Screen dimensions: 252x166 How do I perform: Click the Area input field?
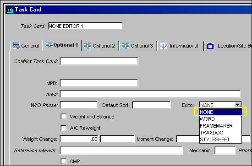click(150, 94)
